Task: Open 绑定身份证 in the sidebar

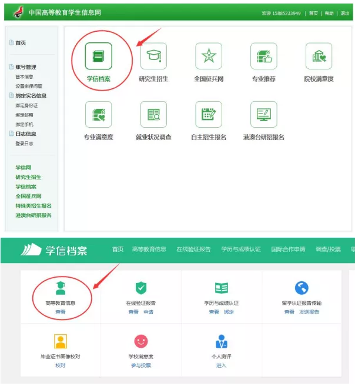Action: point(26,105)
